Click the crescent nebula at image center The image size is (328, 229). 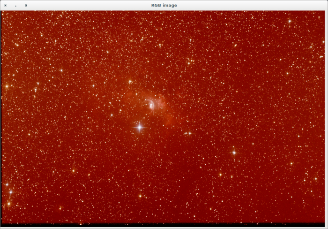tap(150, 104)
